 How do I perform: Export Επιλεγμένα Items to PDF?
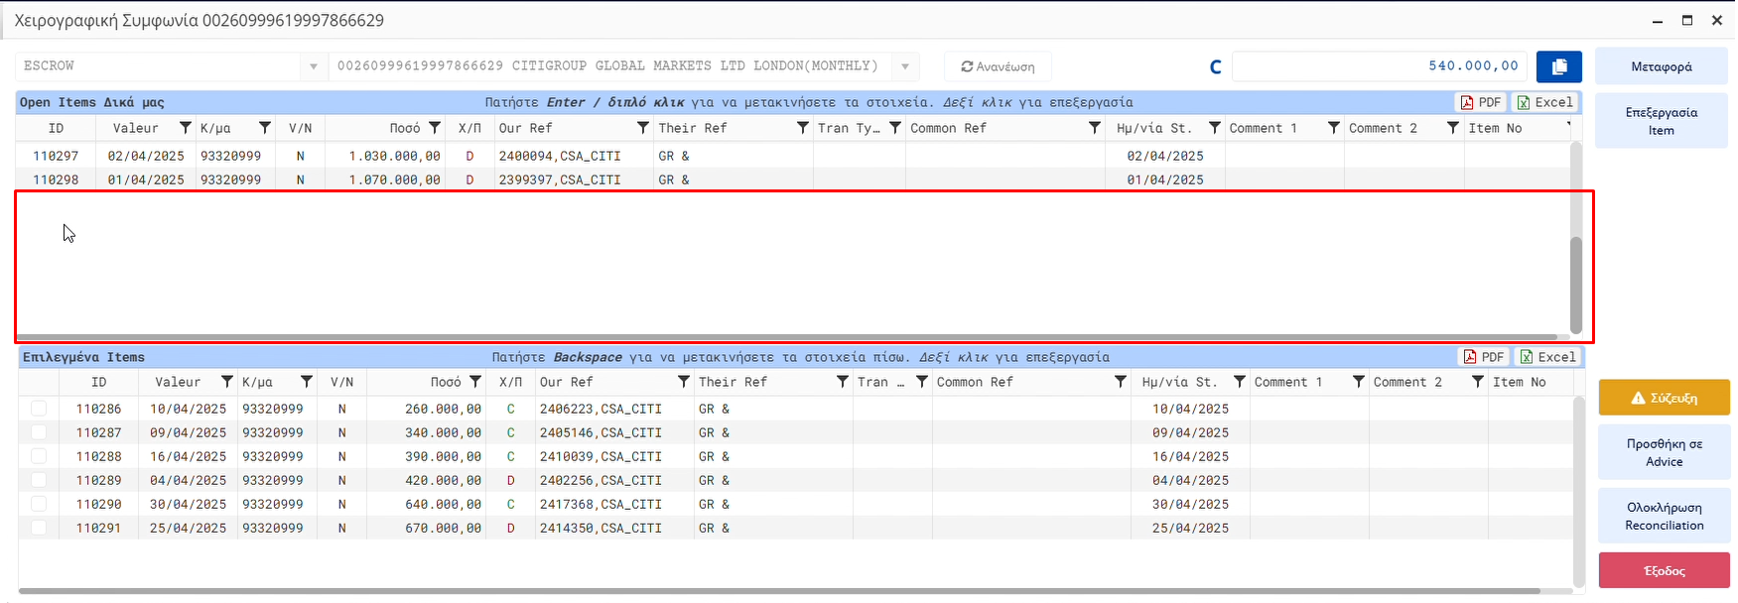[1483, 357]
